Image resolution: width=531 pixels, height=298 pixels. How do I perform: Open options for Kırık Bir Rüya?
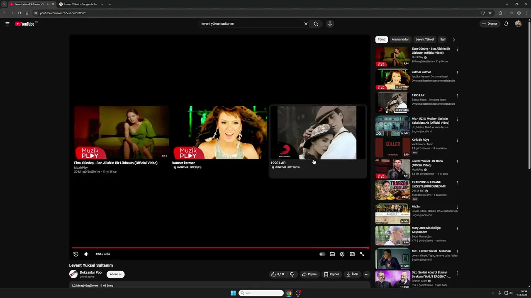click(x=457, y=140)
